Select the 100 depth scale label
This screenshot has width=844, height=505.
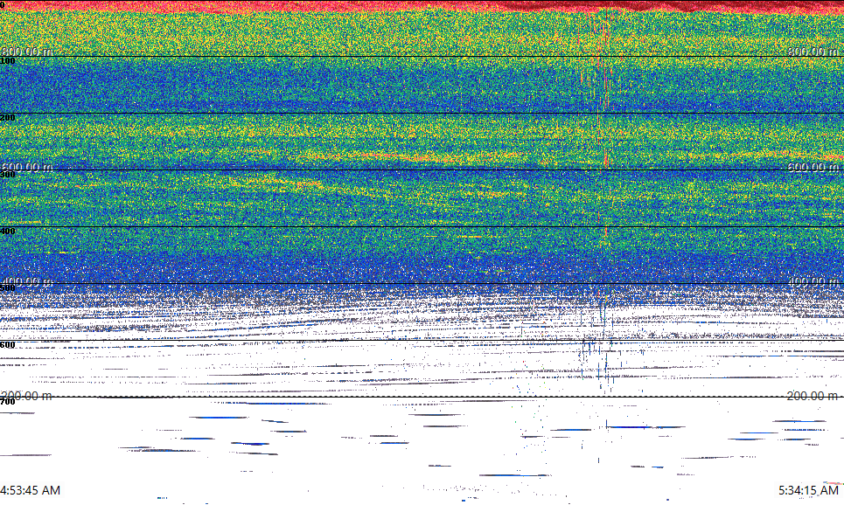8,61
